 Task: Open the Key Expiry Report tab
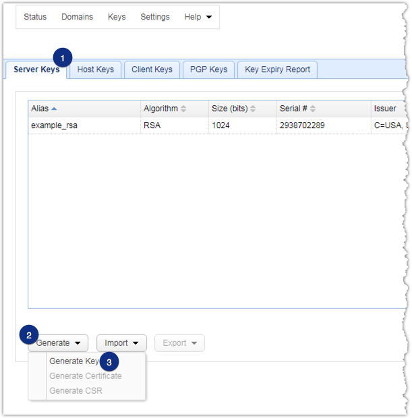277,69
